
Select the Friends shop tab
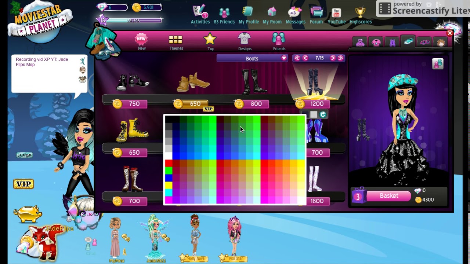279,42
